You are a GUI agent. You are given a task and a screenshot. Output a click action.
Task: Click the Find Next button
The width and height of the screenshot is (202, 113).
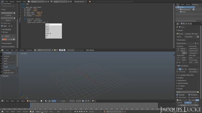tap(8, 15)
